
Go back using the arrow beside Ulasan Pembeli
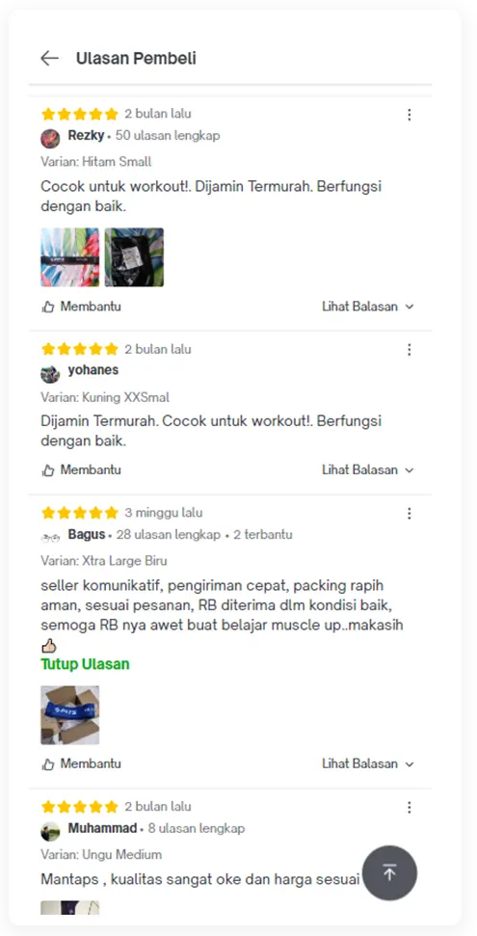pos(49,58)
